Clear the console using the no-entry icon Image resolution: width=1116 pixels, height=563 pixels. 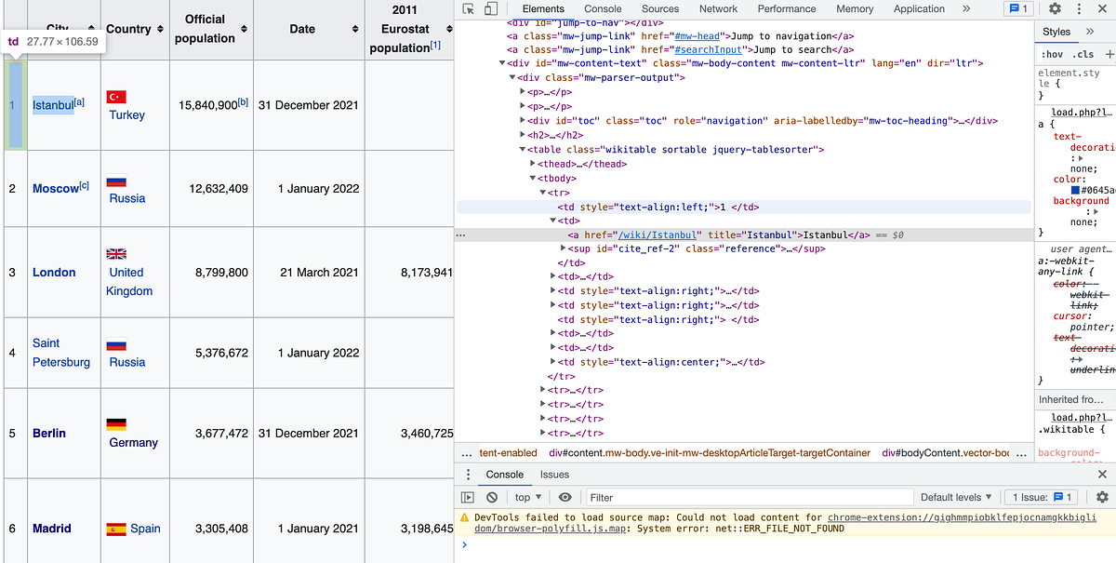(x=491, y=497)
